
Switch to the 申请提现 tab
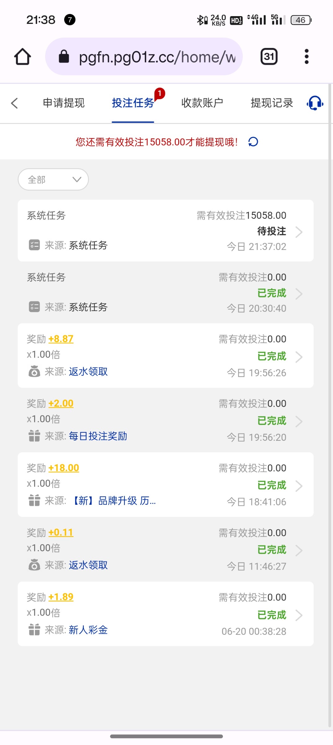[x=64, y=103]
